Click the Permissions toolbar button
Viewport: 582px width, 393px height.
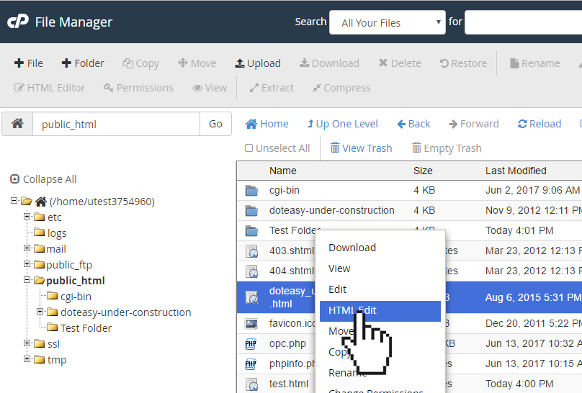(138, 88)
